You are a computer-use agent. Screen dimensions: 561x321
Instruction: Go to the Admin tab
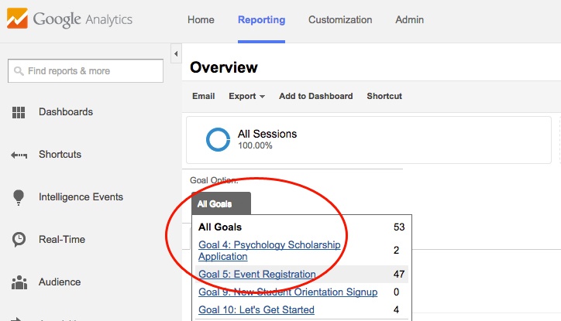coord(409,20)
